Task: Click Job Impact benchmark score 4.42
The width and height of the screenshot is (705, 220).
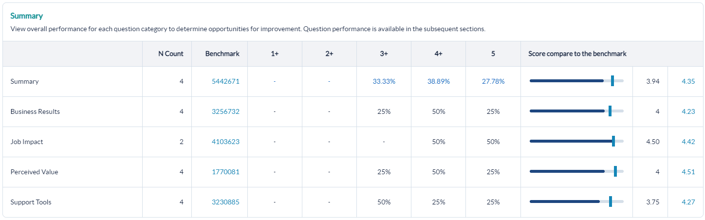Action: [688, 142]
